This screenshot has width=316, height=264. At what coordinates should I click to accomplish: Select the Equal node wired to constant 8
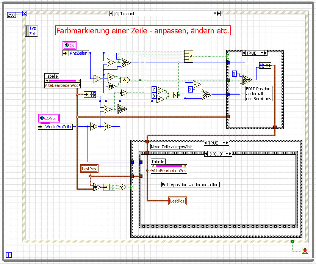160,99
